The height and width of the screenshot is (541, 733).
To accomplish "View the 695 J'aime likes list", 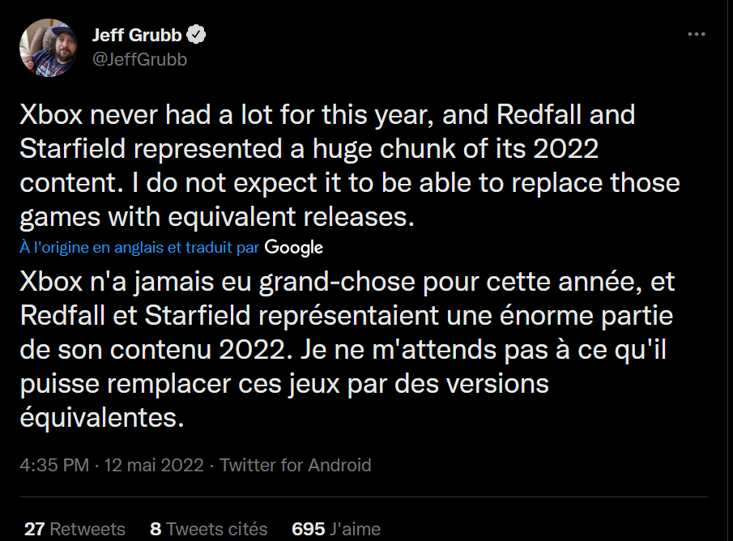I will (x=335, y=529).
